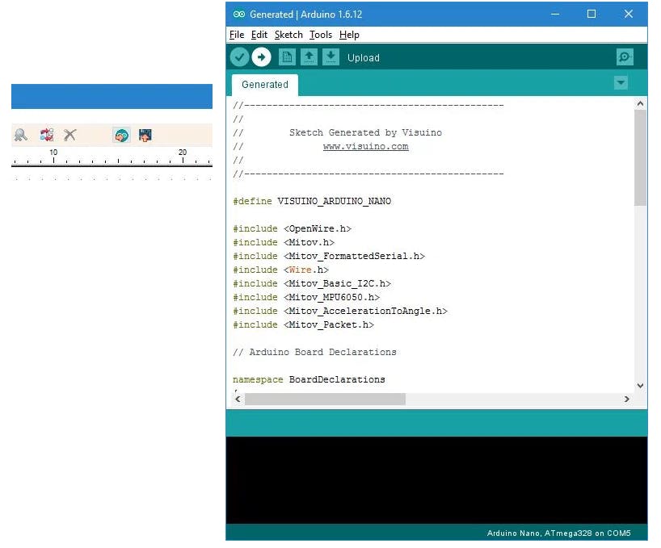Click the Visuino zoom magnifier icon
The width and height of the screenshot is (661, 548).
(x=21, y=135)
